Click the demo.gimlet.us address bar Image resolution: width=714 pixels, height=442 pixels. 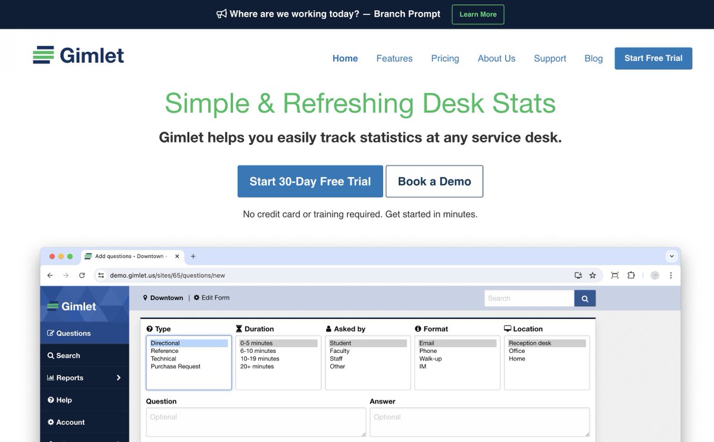(x=349, y=275)
